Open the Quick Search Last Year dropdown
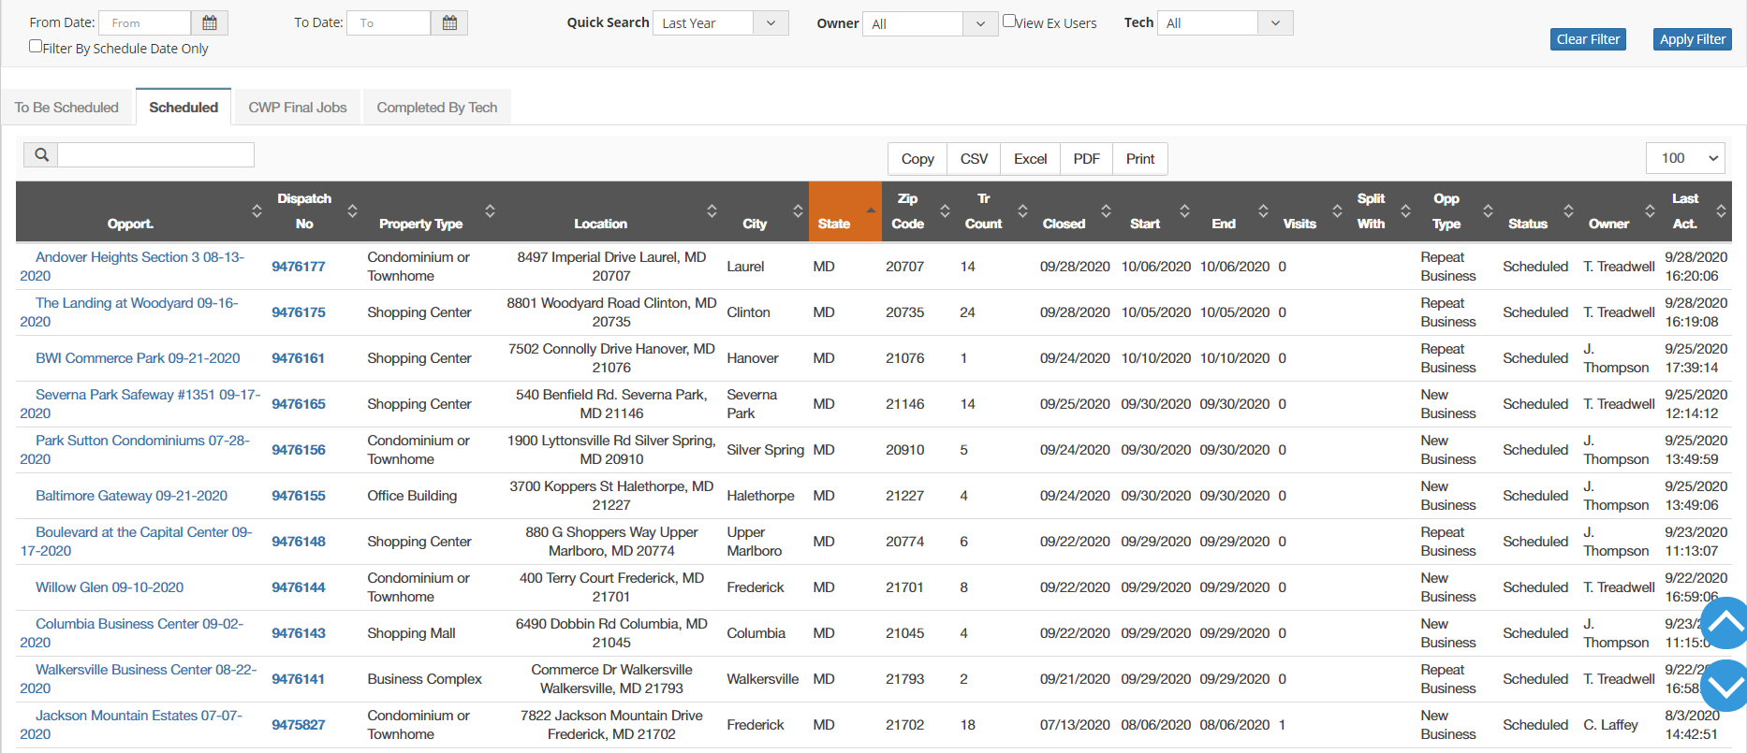This screenshot has height=753, width=1747. coord(721,22)
